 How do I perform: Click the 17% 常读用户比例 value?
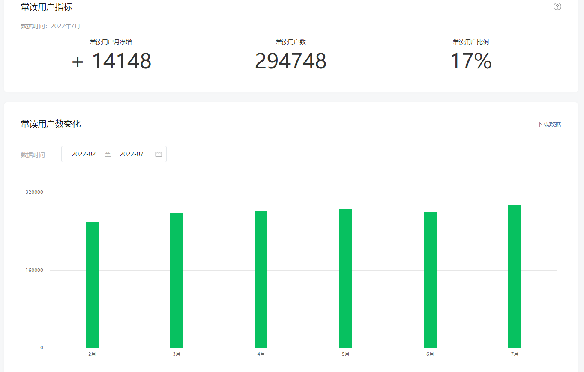(471, 61)
